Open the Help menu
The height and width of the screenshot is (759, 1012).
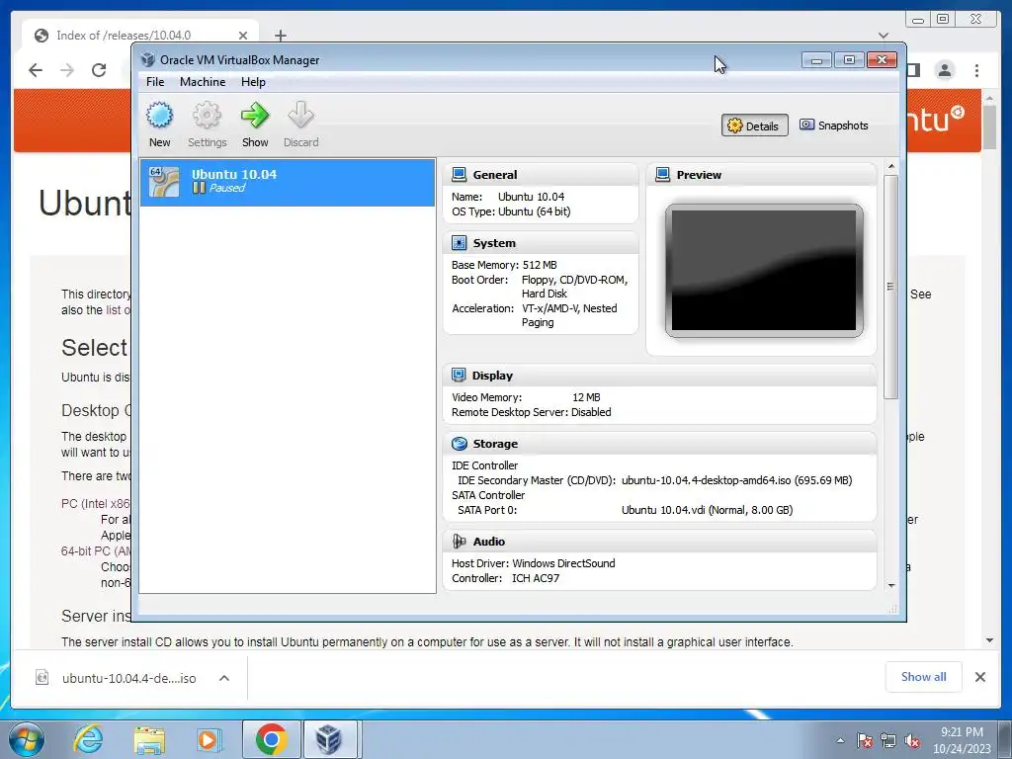click(x=253, y=82)
